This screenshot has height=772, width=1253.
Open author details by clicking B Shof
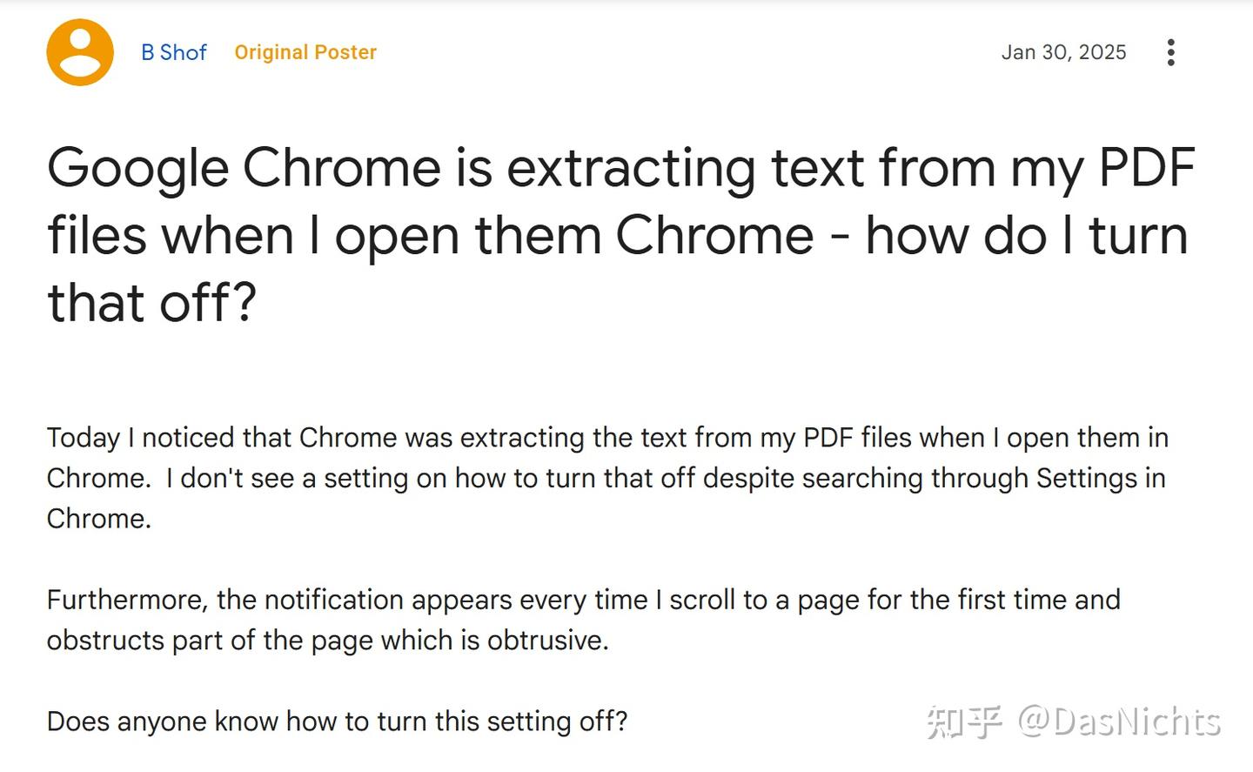[173, 52]
